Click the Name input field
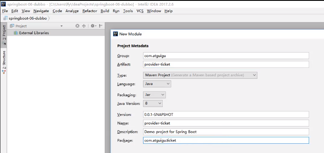This screenshot has width=324, height=153. (x=226, y=123)
